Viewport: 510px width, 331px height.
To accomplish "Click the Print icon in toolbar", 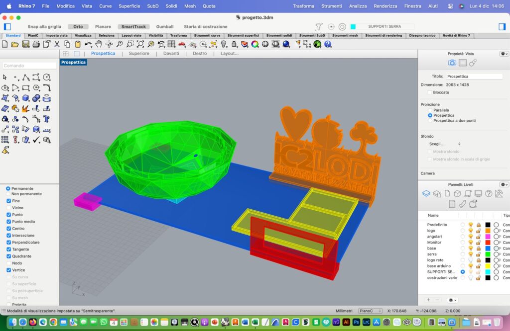I will (x=35, y=44).
